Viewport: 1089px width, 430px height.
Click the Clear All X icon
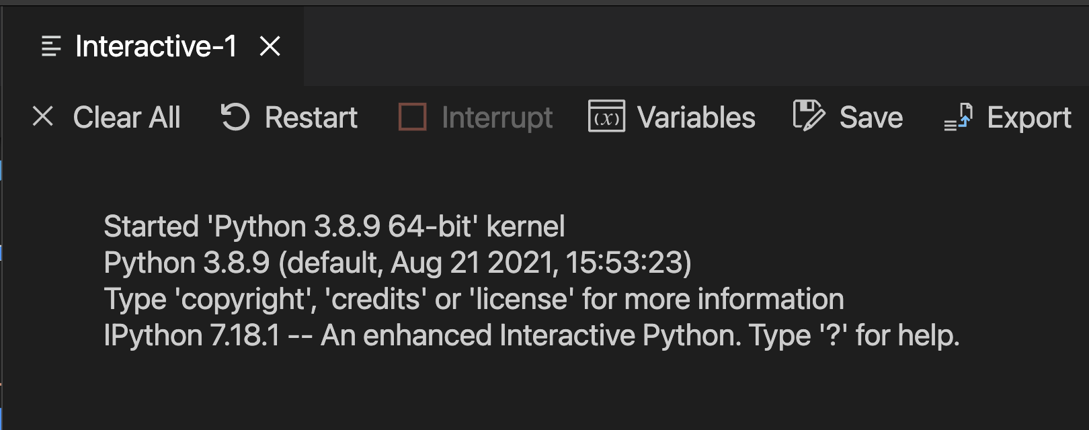pos(43,117)
